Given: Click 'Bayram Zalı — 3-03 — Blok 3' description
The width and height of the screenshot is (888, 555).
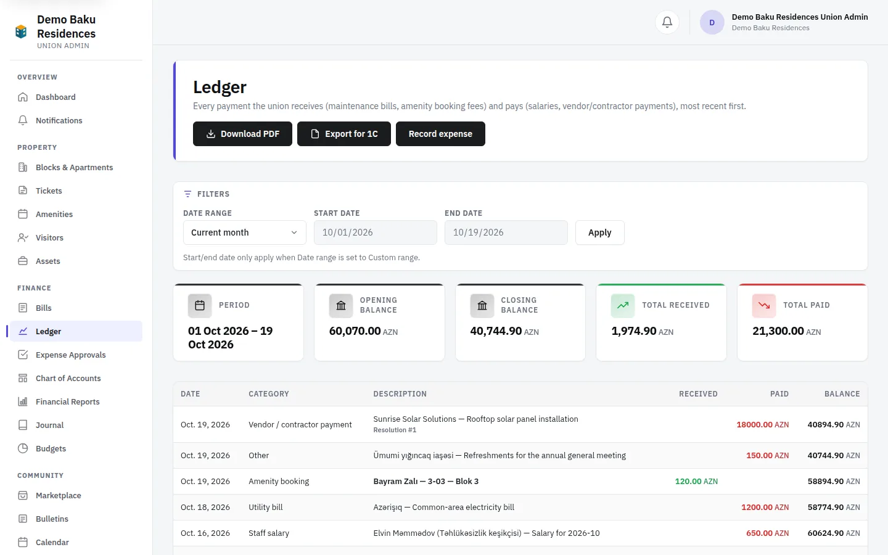Looking at the screenshot, I should coord(425,481).
